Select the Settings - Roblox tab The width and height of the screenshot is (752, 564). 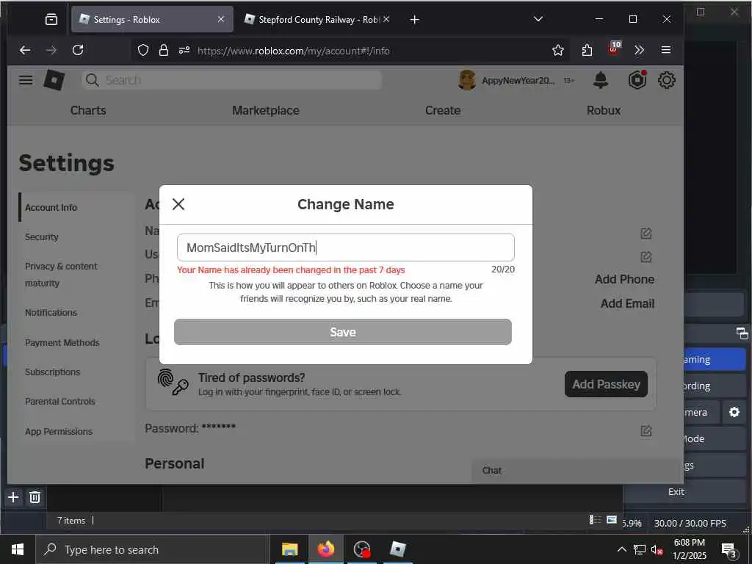pos(152,20)
